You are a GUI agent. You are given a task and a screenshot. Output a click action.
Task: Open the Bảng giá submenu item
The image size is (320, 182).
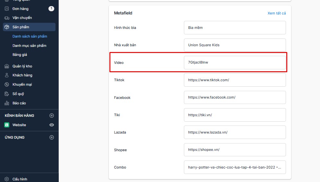coord(20,55)
